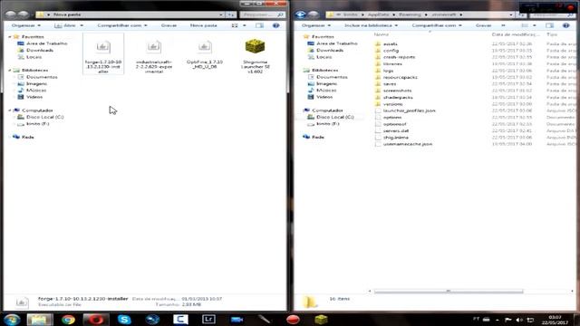Click the taskbar clock showing 03:07

[x=555, y=320]
